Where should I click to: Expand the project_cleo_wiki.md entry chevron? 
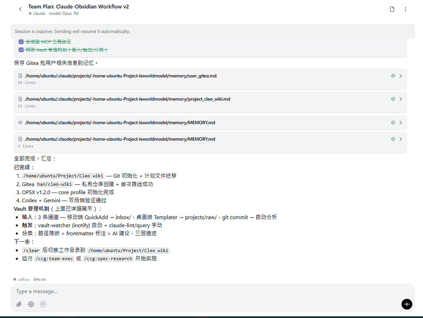coord(401,99)
